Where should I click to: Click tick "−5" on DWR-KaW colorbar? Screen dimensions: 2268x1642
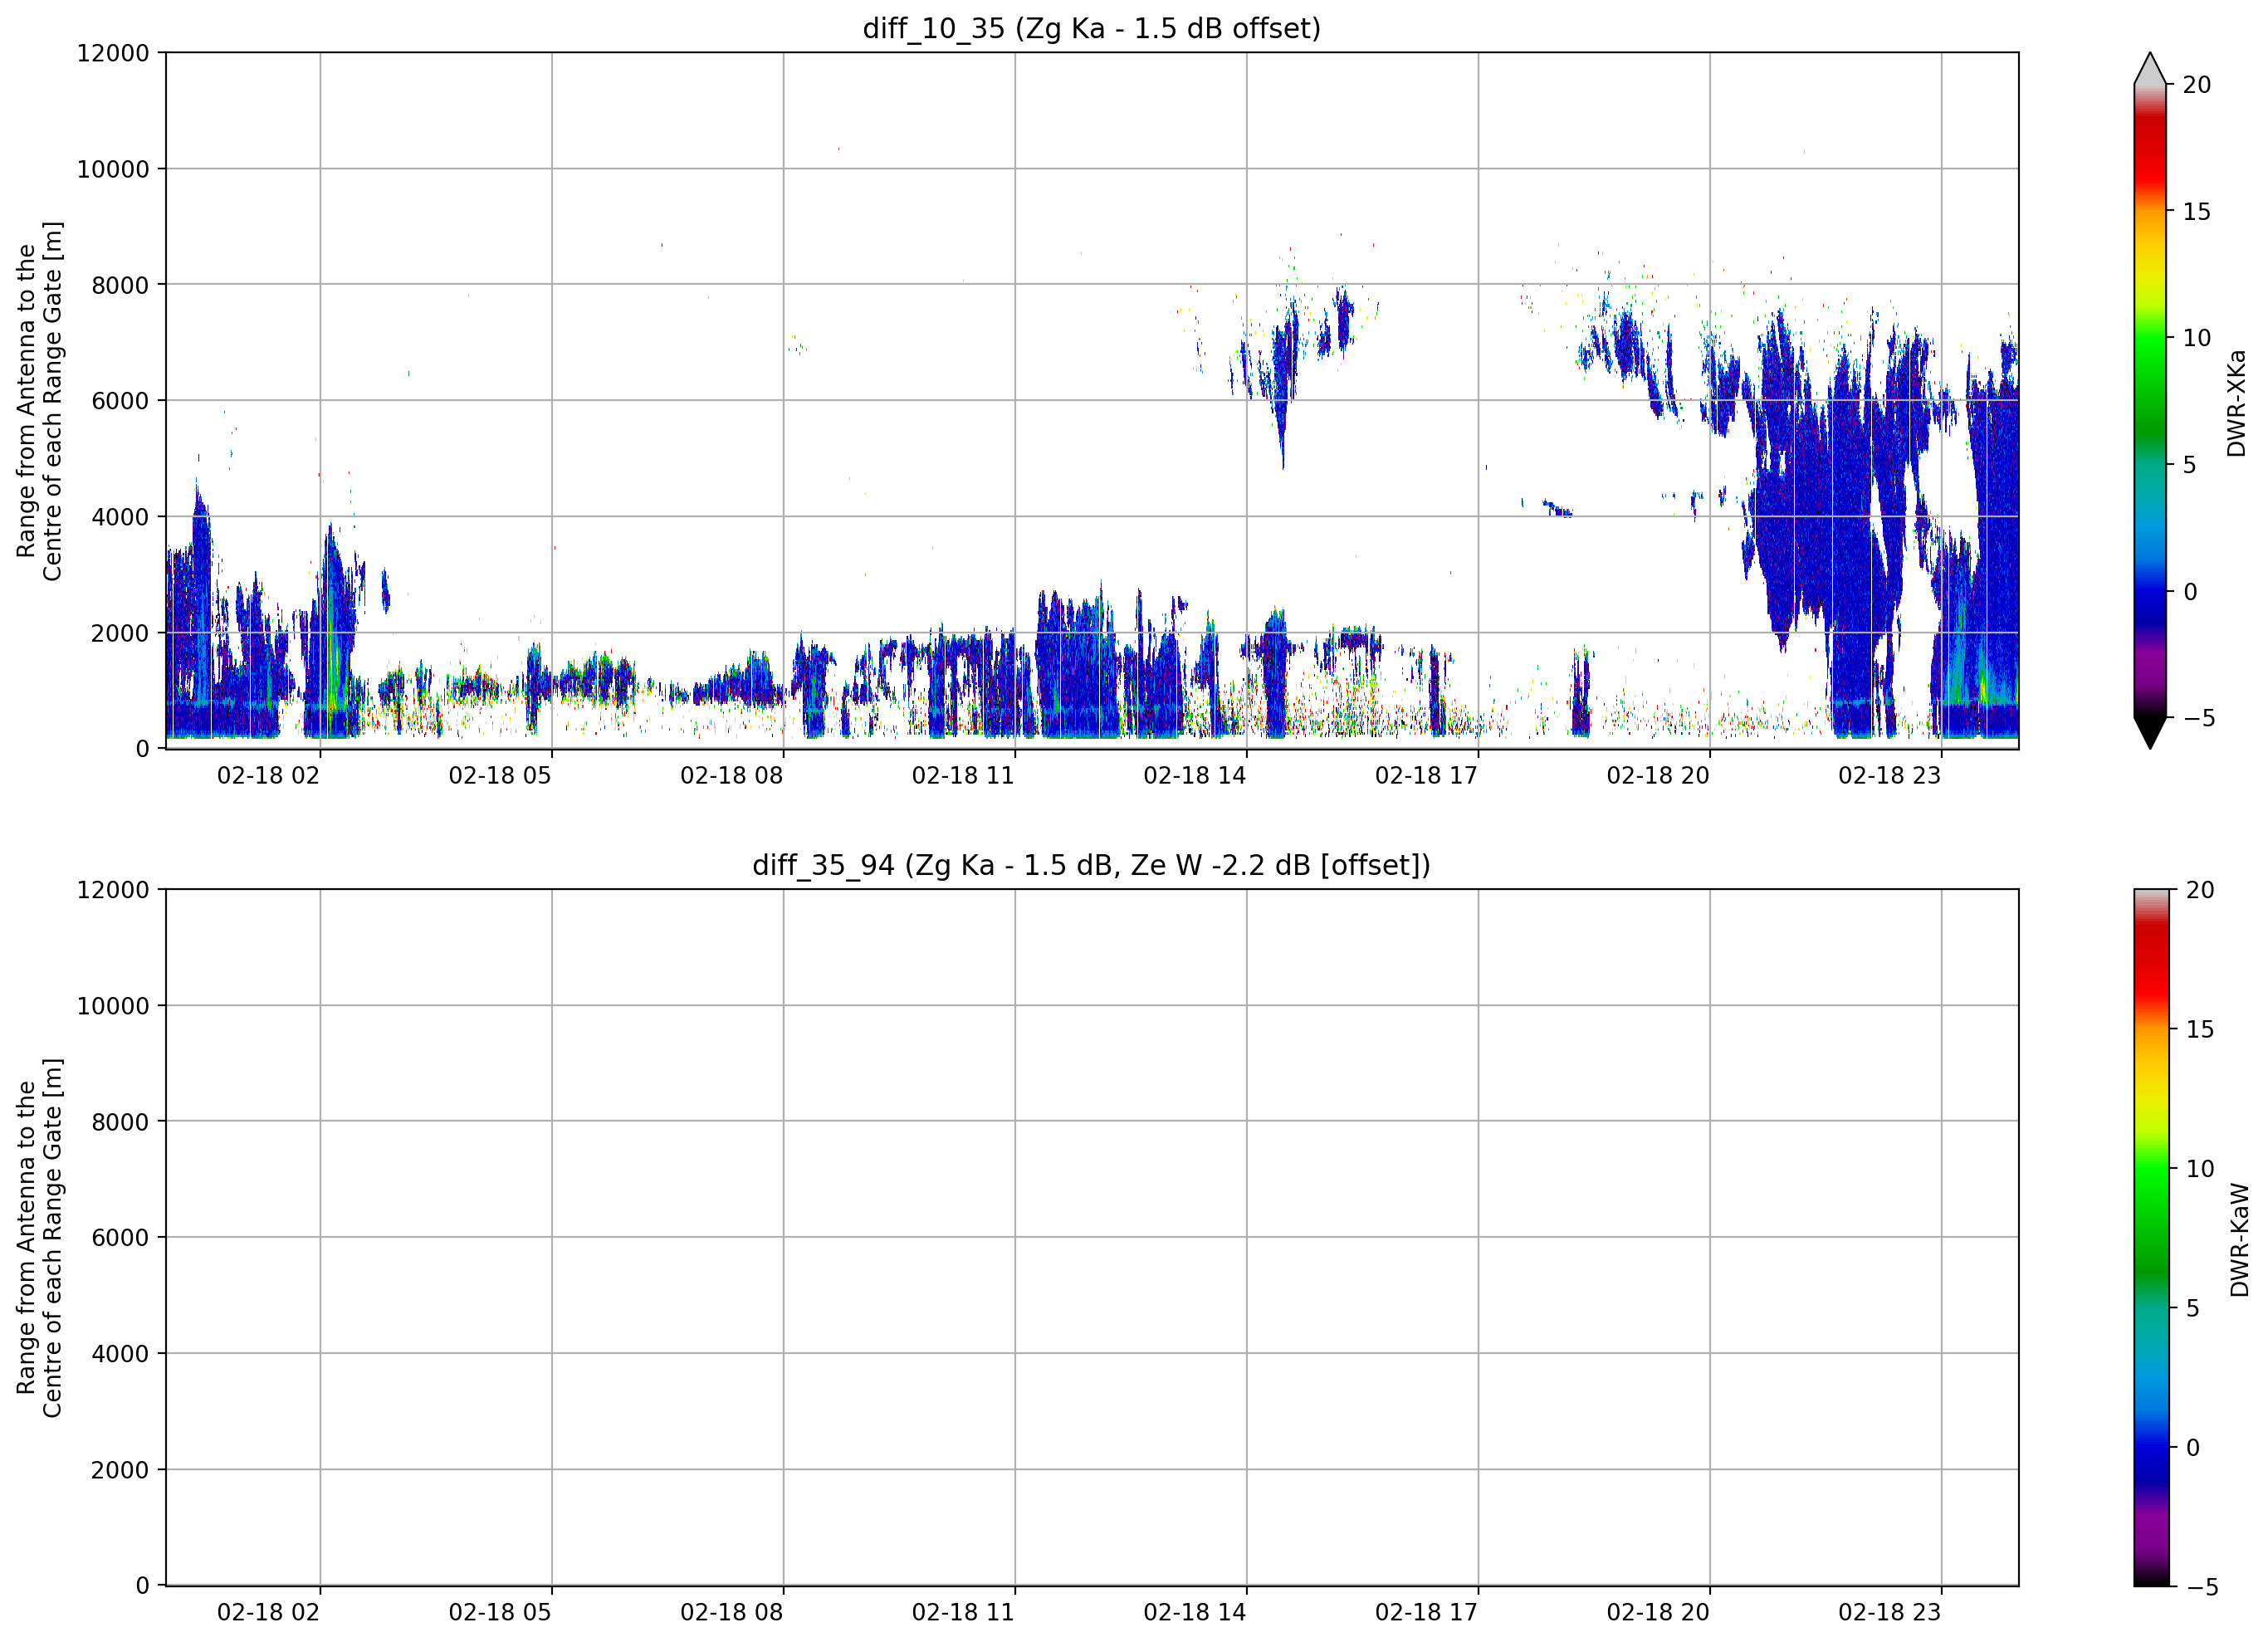(2203, 1587)
